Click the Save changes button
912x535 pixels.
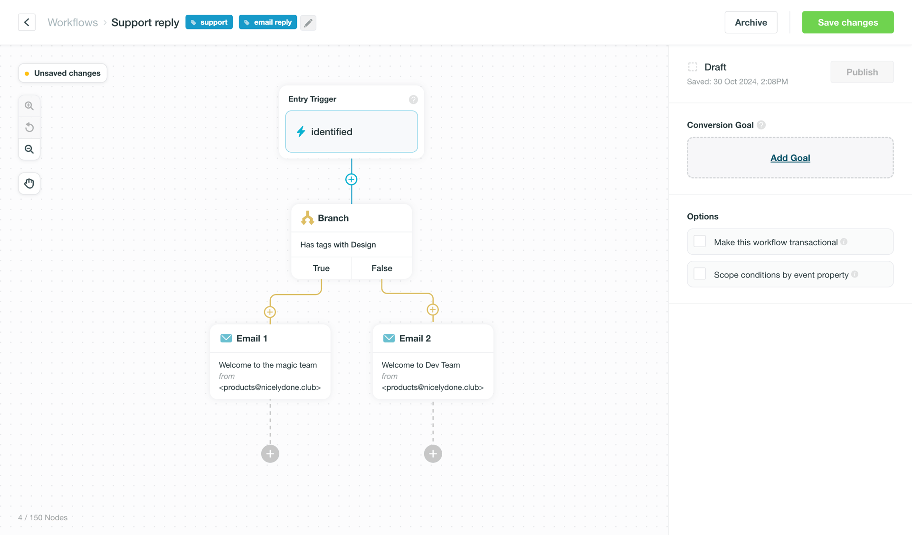click(847, 22)
